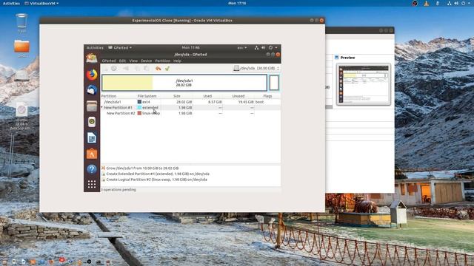474x266 pixels.
Task: Open the Edit menu in GParted
Action: [122, 61]
